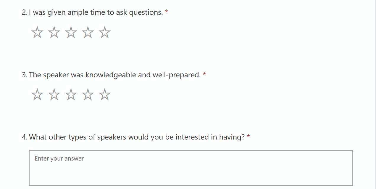
Task: Give question 3 a three-star rating
Action: click(71, 95)
